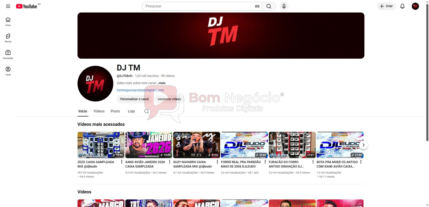Open options for XAND AVIÃO JANEIRO 2026 video

(x=169, y=162)
